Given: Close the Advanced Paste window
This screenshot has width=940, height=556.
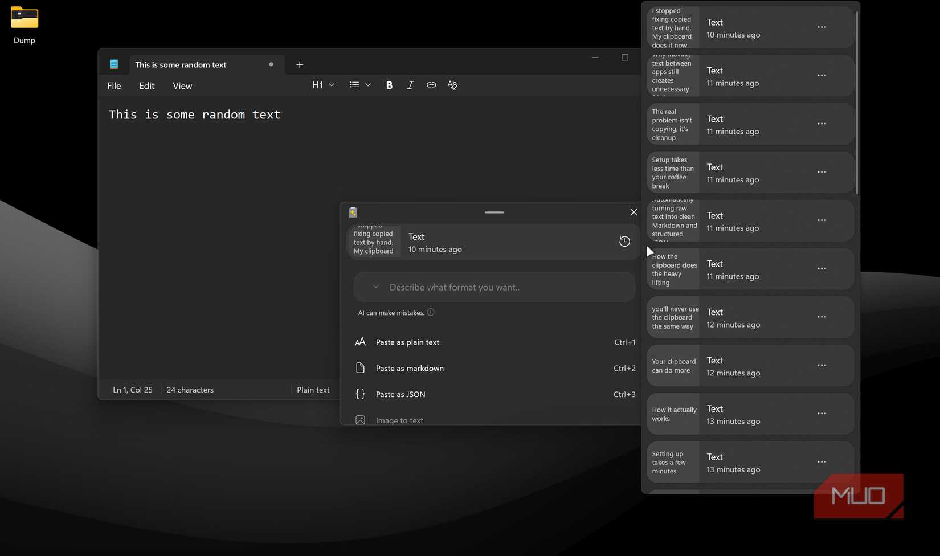Looking at the screenshot, I should (634, 212).
